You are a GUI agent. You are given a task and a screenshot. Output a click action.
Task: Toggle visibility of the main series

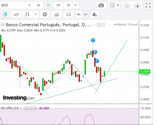point(99,25)
